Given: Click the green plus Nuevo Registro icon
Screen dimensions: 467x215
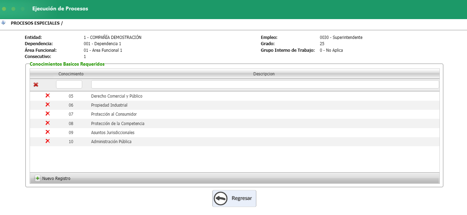Looking at the screenshot, I should point(38,179).
